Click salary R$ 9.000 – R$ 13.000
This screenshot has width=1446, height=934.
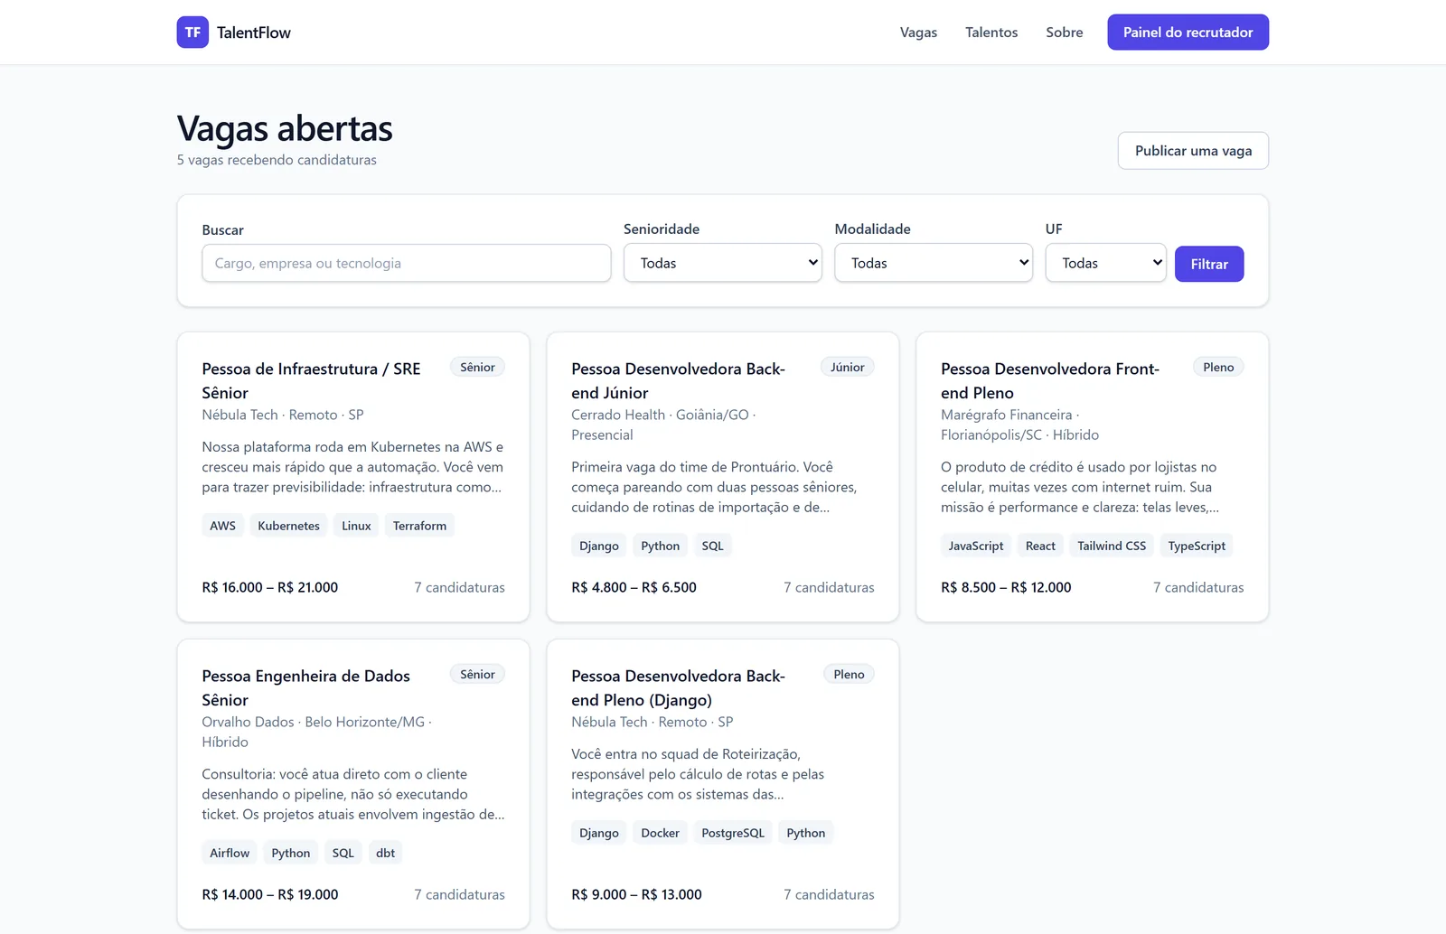[636, 894]
